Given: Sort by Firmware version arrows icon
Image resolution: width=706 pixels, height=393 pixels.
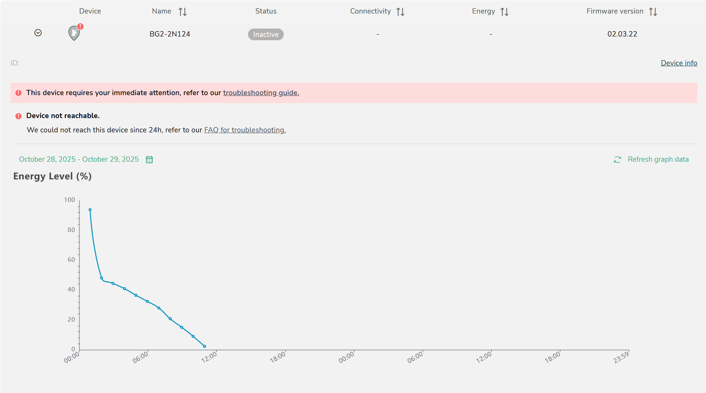Looking at the screenshot, I should point(653,12).
